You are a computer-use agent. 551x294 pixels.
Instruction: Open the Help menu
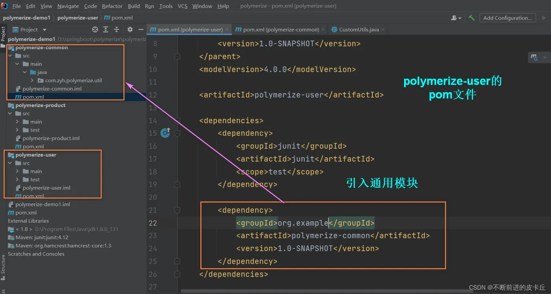coord(223,6)
